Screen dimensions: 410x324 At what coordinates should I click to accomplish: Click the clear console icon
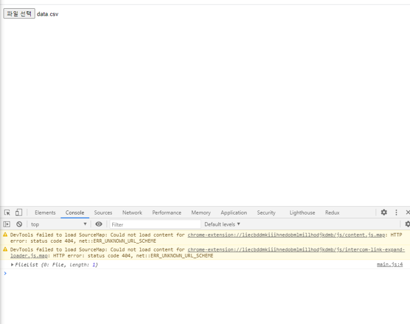(x=19, y=224)
